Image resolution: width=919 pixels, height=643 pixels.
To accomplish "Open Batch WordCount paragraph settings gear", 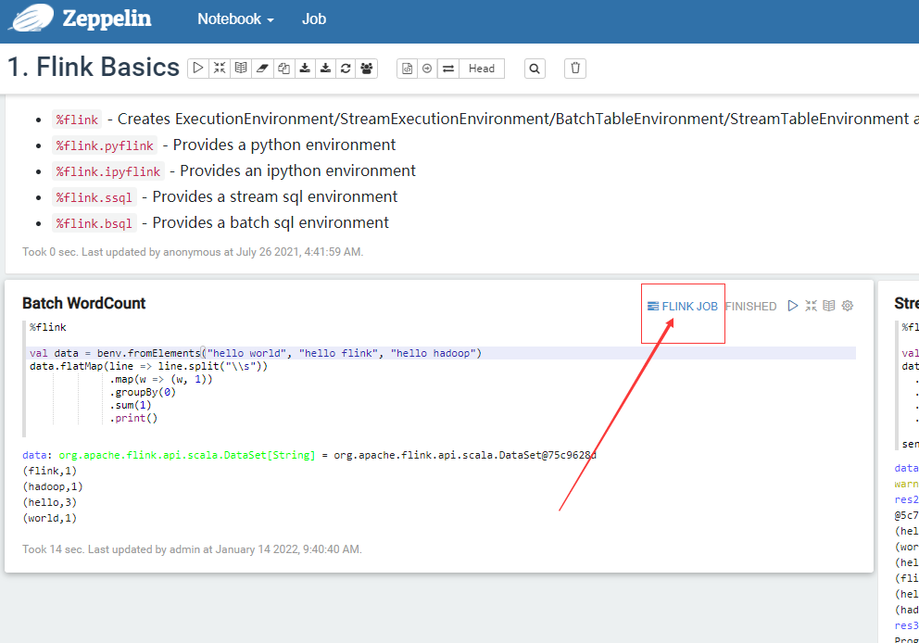I will point(848,306).
